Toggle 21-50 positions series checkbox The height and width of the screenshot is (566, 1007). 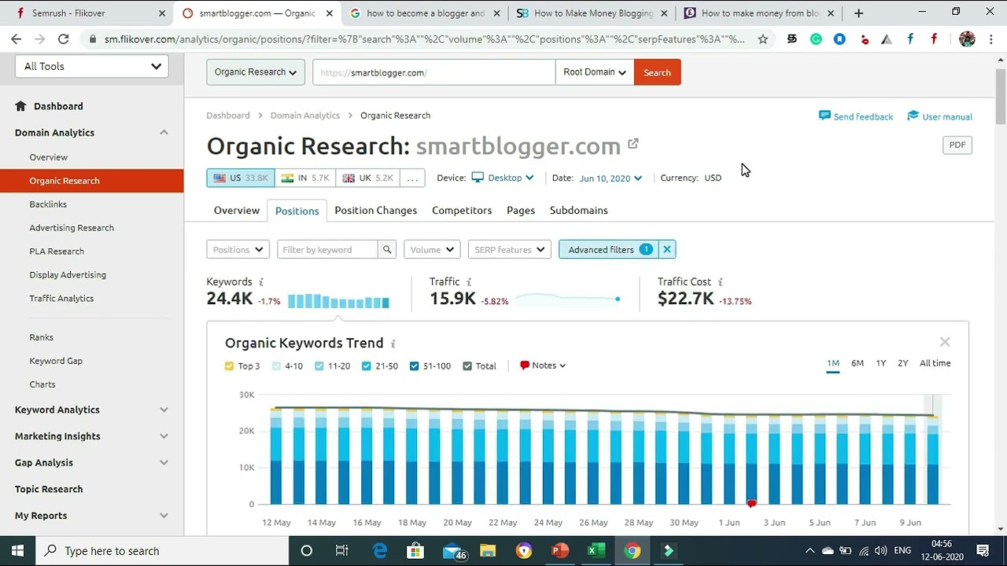(x=367, y=366)
